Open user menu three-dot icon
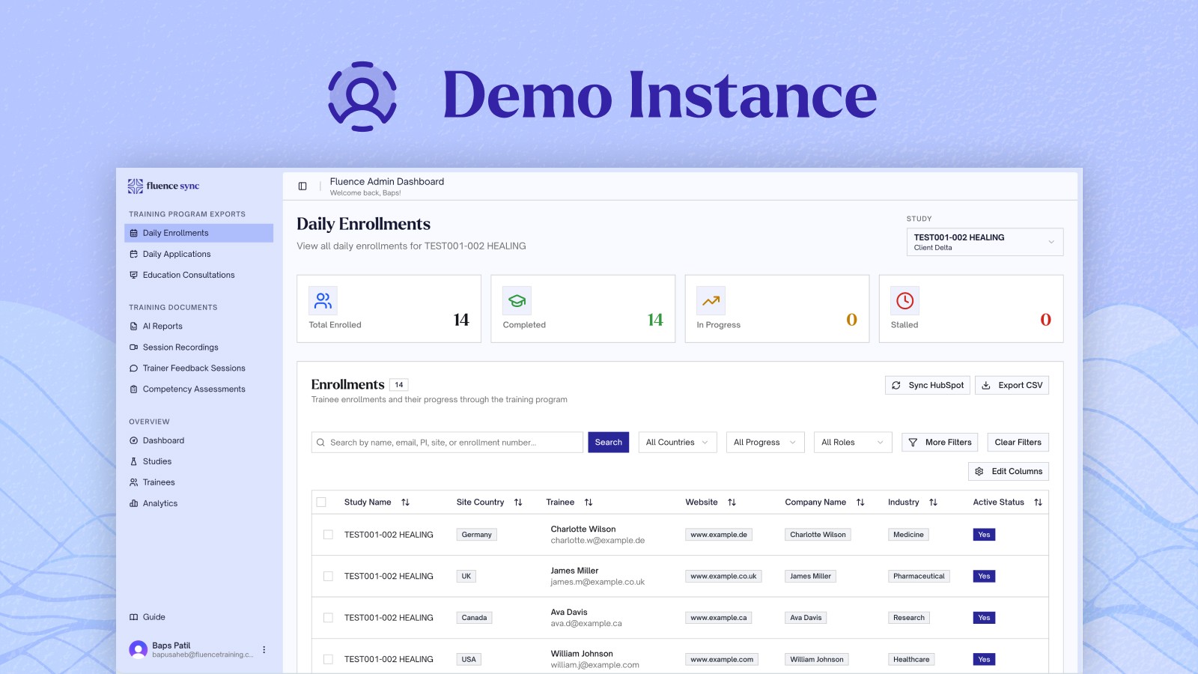This screenshot has height=674, width=1198. (x=264, y=649)
